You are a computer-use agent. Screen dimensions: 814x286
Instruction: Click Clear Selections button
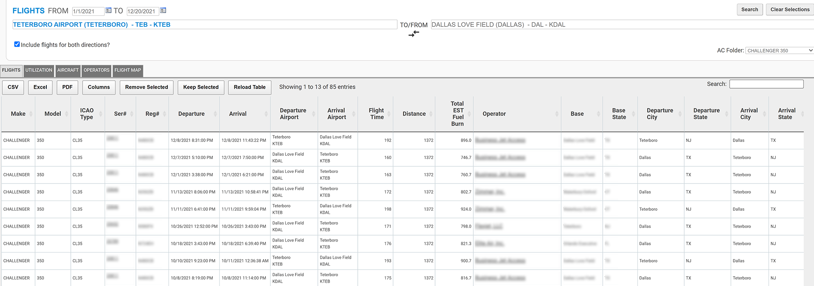[790, 9]
